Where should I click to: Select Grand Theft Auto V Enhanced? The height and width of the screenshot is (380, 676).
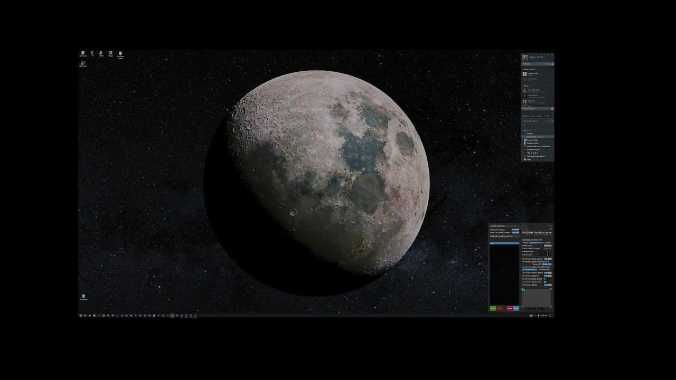537,147
